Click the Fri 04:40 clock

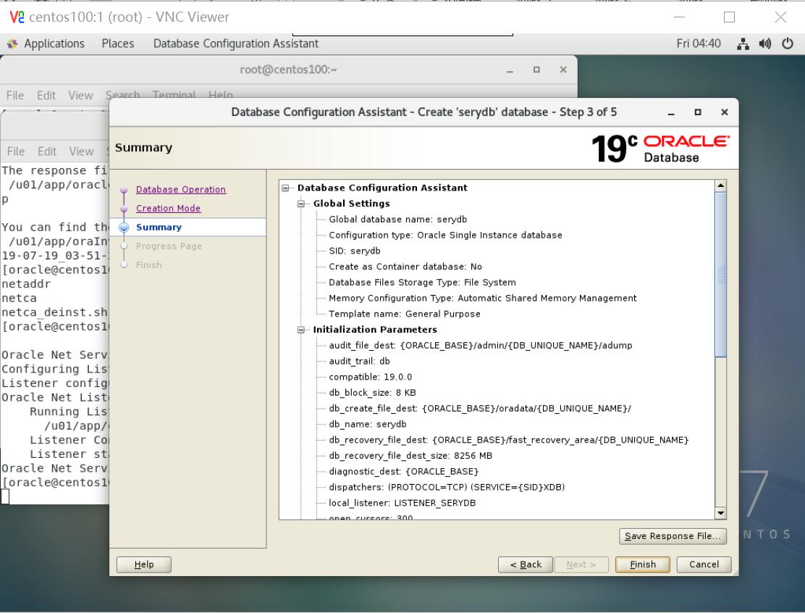coord(698,43)
